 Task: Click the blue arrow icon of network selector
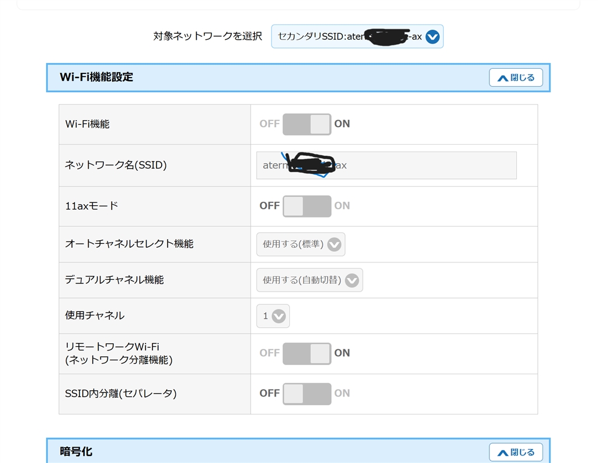click(432, 37)
